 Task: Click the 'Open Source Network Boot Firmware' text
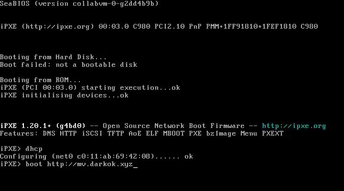click(x=173, y=126)
